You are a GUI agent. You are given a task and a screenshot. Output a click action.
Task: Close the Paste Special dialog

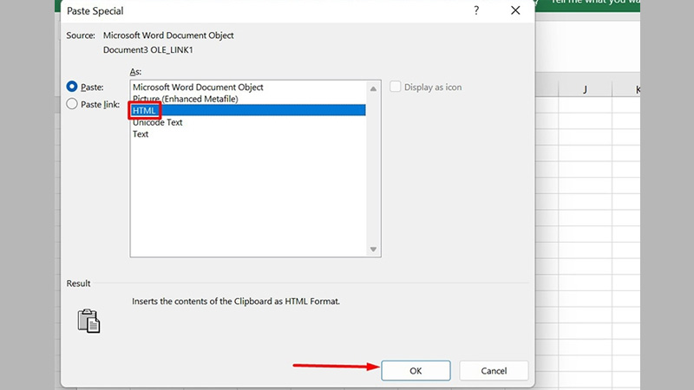pyautogui.click(x=515, y=10)
